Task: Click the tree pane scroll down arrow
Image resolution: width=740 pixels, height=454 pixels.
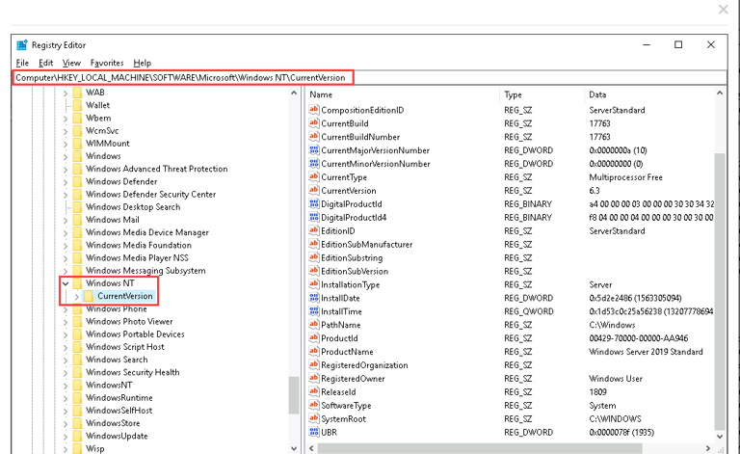Action: click(294, 448)
